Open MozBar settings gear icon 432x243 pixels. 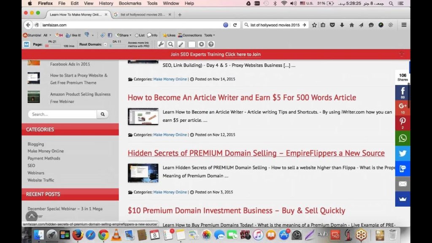click(x=201, y=44)
